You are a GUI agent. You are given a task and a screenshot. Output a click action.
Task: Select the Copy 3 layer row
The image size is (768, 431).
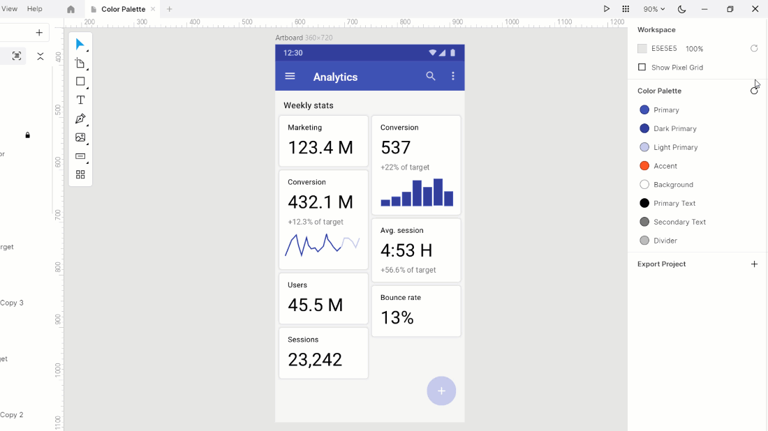tap(12, 303)
